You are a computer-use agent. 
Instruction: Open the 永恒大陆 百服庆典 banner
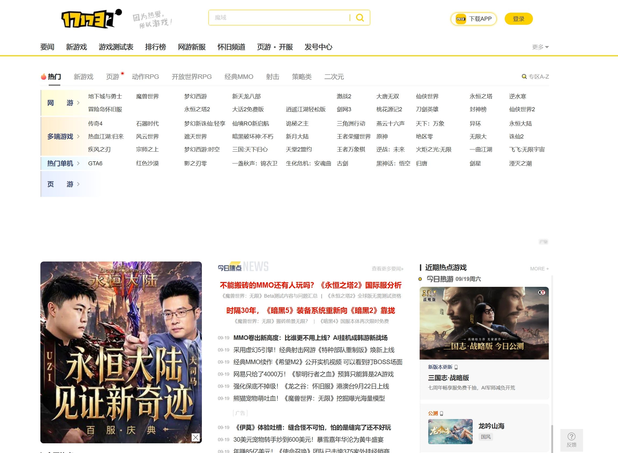(x=121, y=352)
